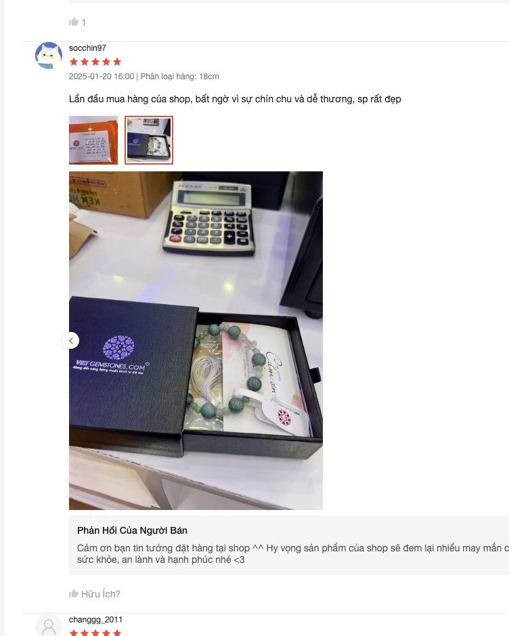Screen dimensions: 509x636
Task: Open socchin97's cat avatar picture
Action: [x=49, y=56]
